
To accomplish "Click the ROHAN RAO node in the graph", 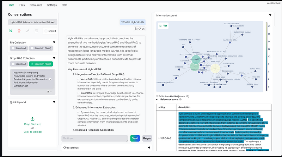I will (256, 79).
